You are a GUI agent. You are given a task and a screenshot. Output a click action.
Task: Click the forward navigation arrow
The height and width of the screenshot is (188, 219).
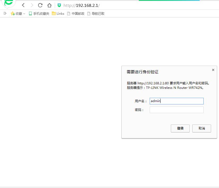pos(31,5)
